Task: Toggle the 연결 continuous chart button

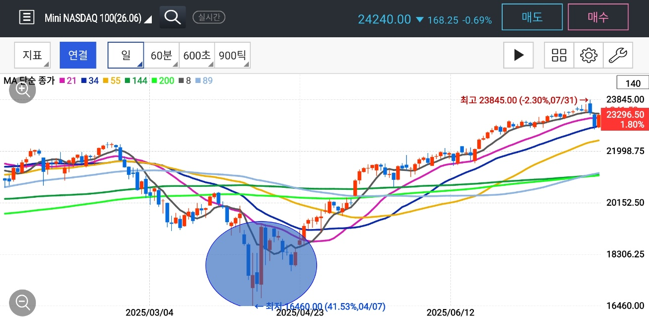Action: tap(78, 55)
